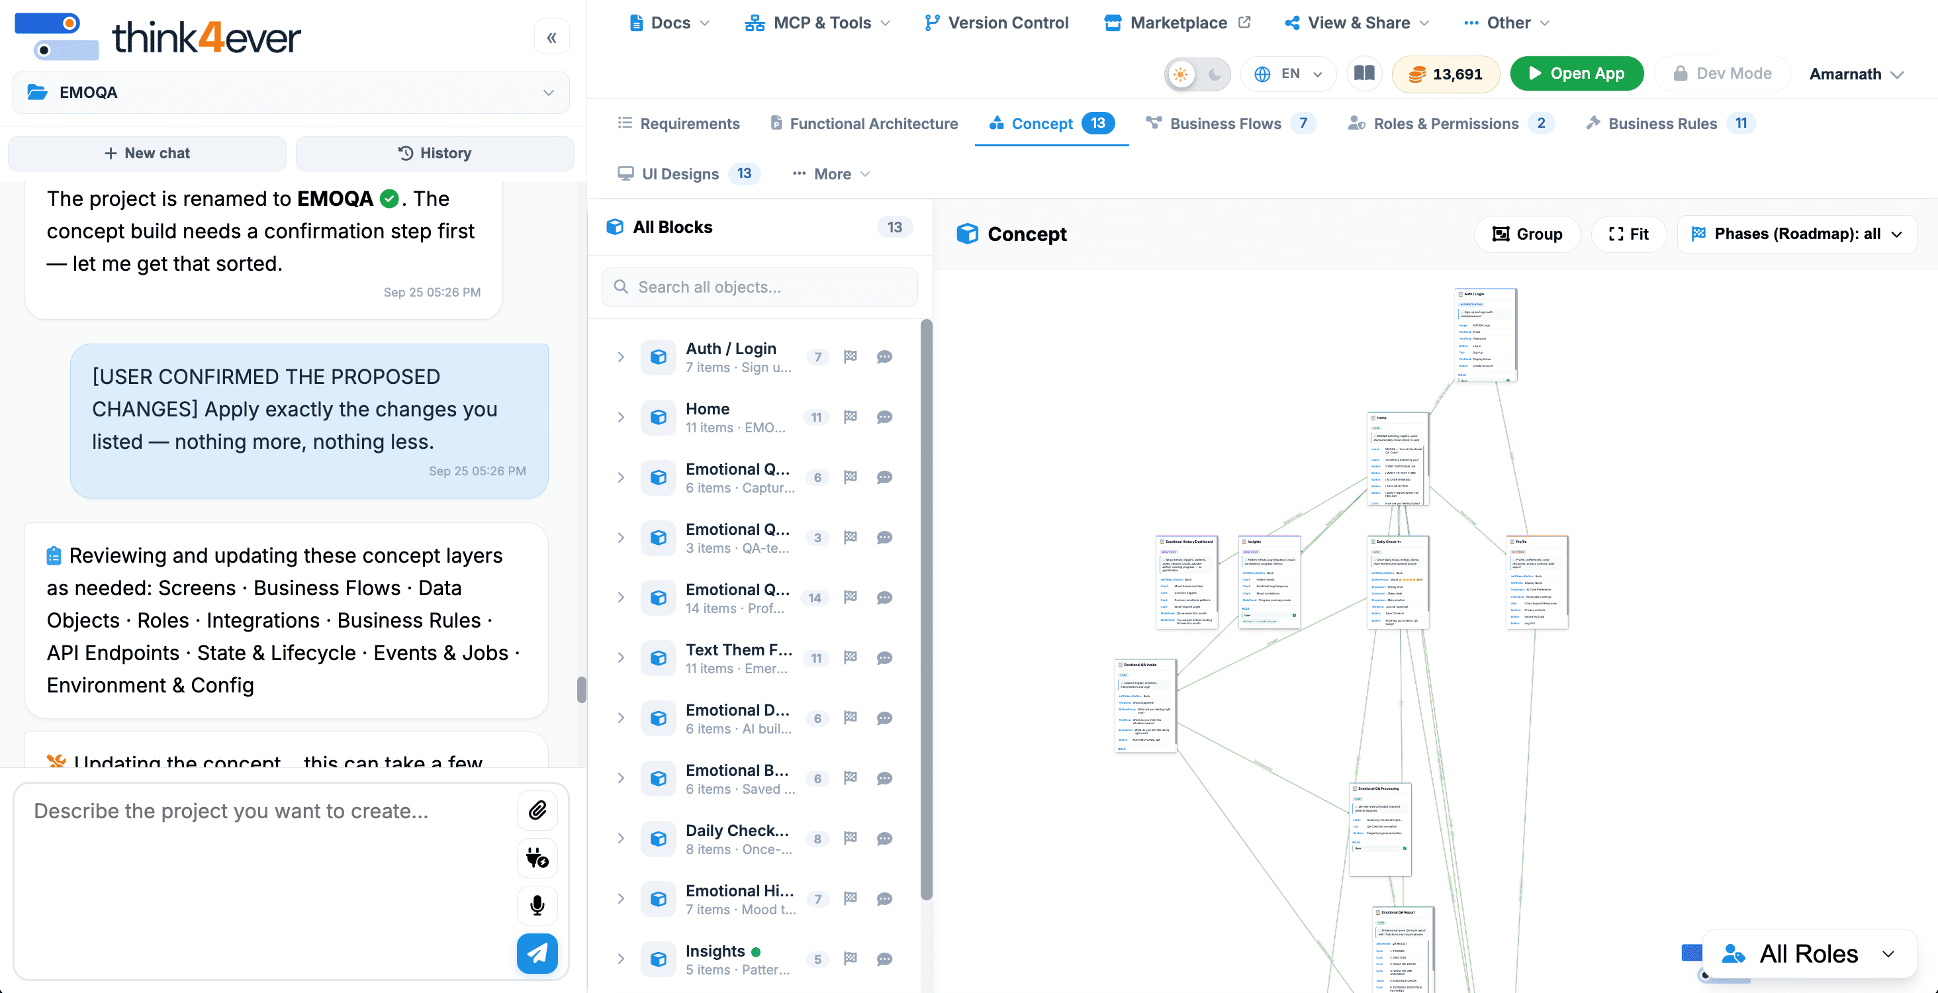Click the Search all objects field
The height and width of the screenshot is (993, 1938).
[759, 287]
